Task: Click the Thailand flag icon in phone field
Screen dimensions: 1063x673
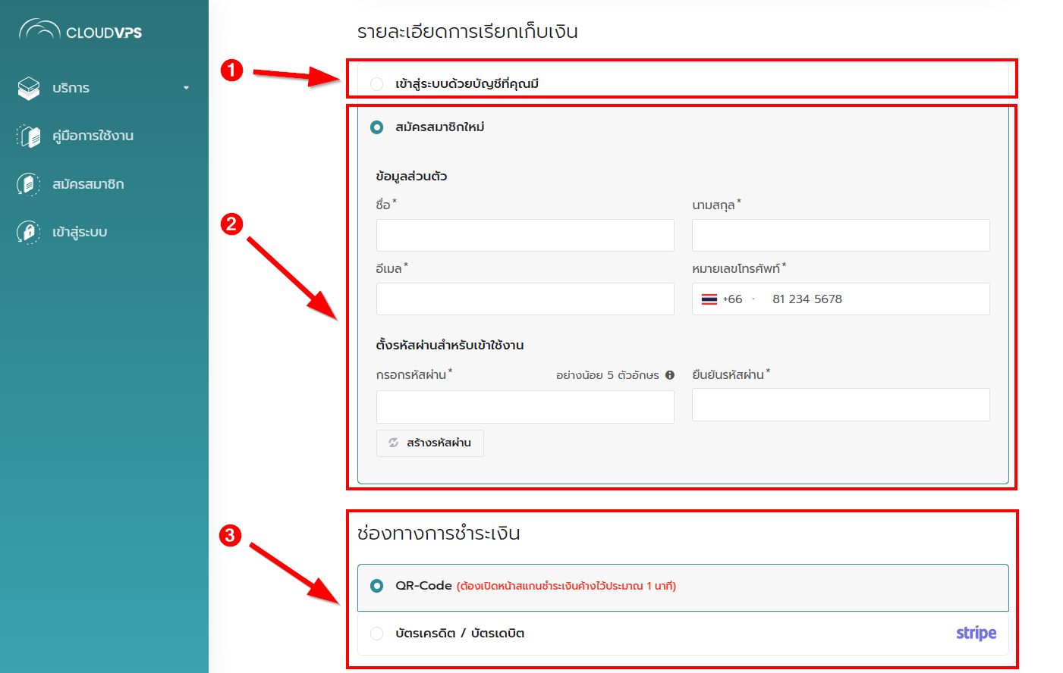Action: [709, 299]
